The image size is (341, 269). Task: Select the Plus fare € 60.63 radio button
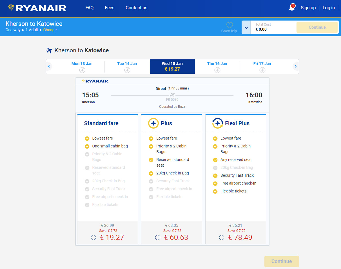(x=158, y=237)
